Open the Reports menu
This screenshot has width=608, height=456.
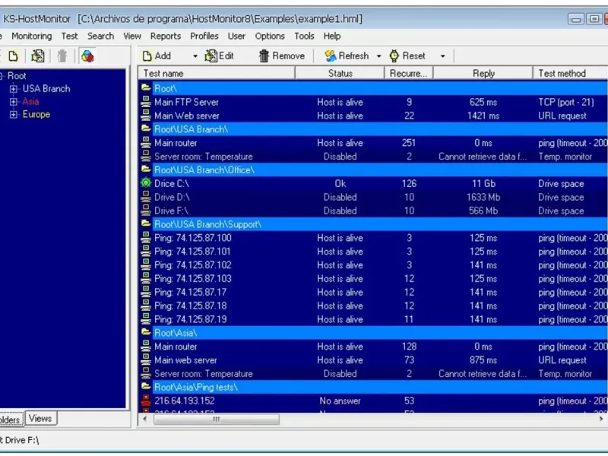(x=165, y=36)
